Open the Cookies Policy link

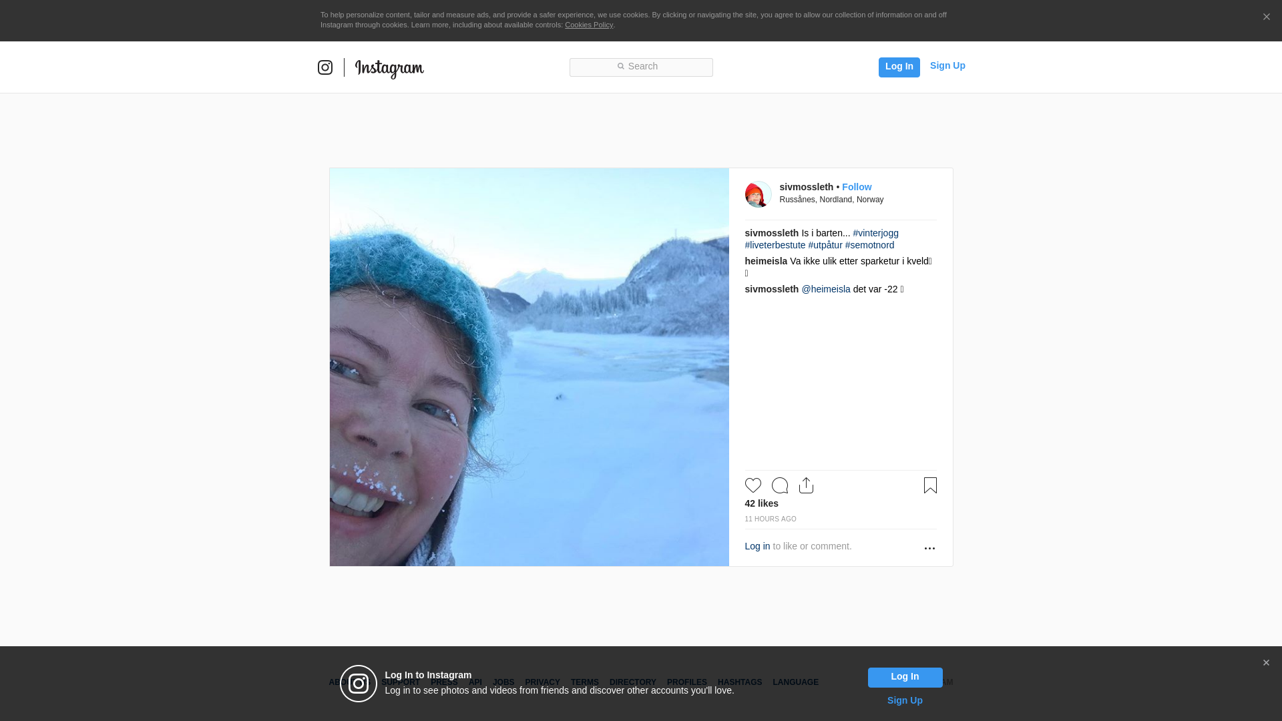tap(589, 25)
